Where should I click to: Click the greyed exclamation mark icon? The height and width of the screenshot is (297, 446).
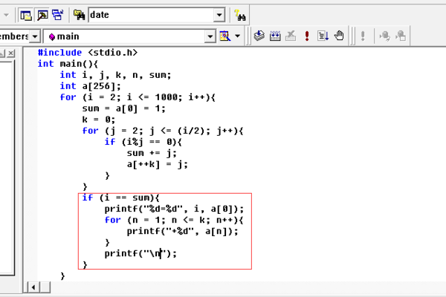[x=363, y=36]
